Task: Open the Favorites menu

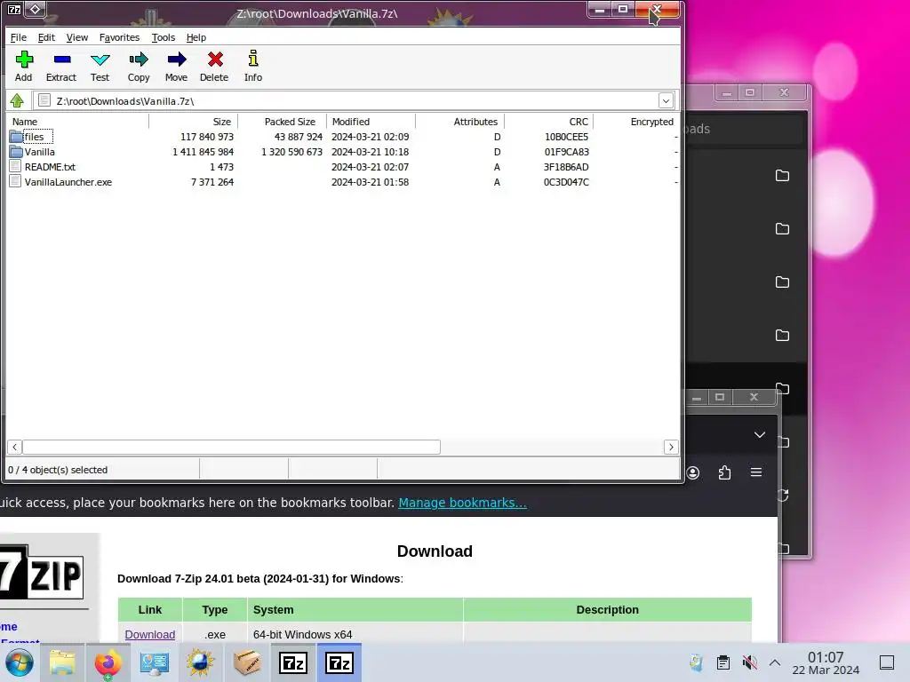Action: (120, 37)
